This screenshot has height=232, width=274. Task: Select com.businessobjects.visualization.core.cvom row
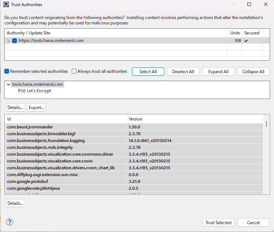[x=134, y=161]
